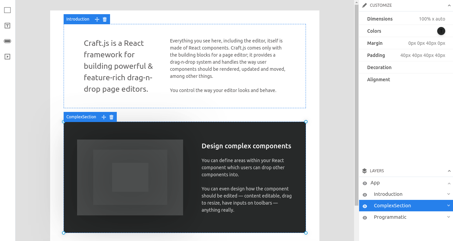Open the Margin settings section
The width and height of the screenshot is (453, 241).
click(406, 43)
